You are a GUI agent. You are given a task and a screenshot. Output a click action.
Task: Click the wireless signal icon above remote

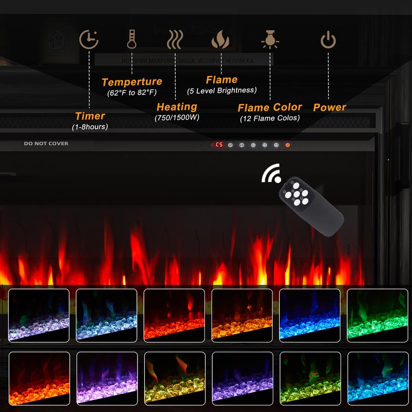pos(272,175)
